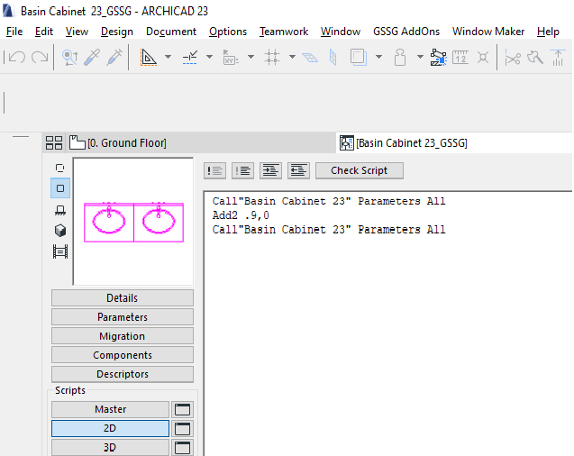Expand the Cursor Snap dropdown arrow
Viewport: 574px width, 456px height.
251,57
